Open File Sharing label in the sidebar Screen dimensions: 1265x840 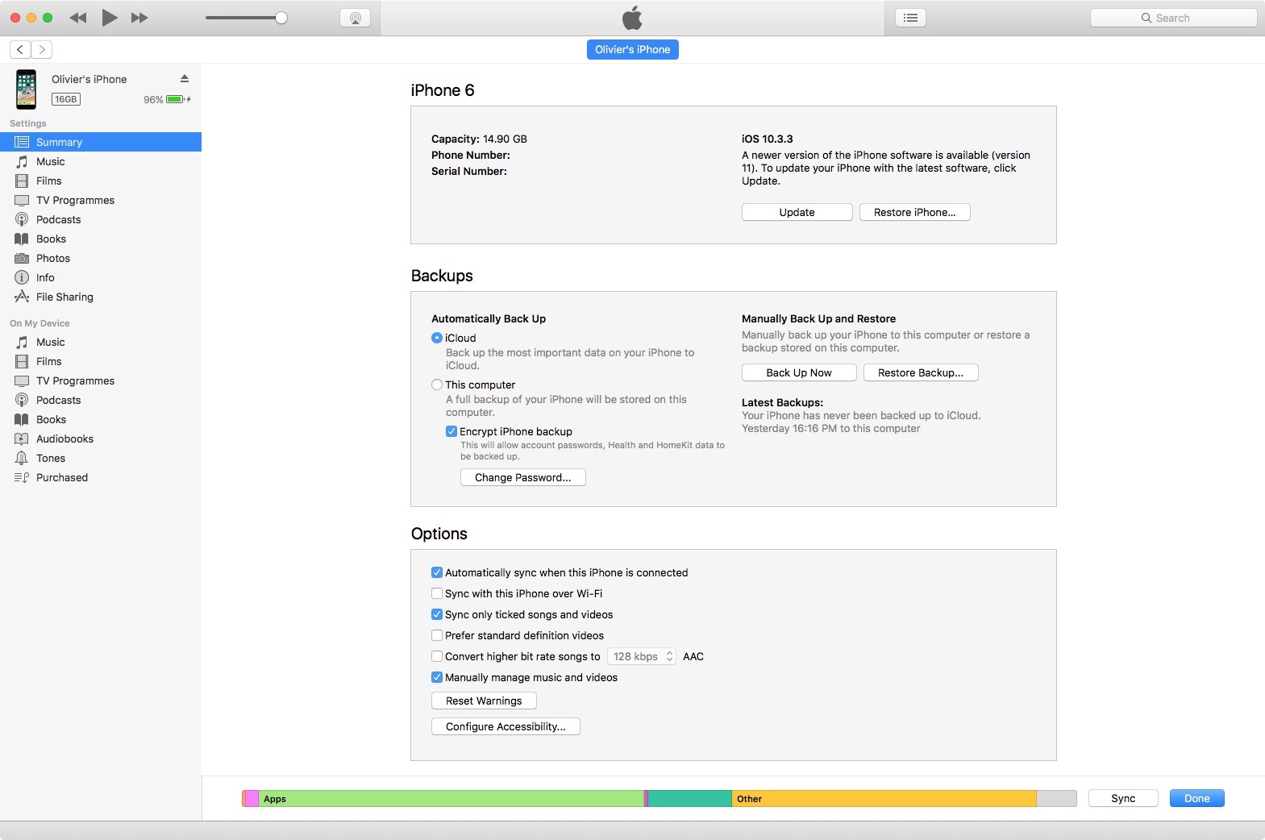point(64,297)
